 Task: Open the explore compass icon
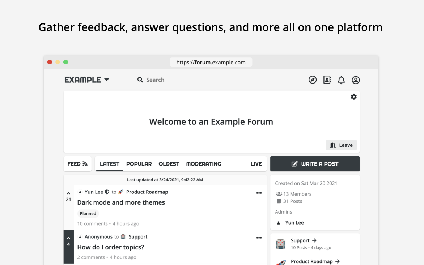tap(313, 80)
